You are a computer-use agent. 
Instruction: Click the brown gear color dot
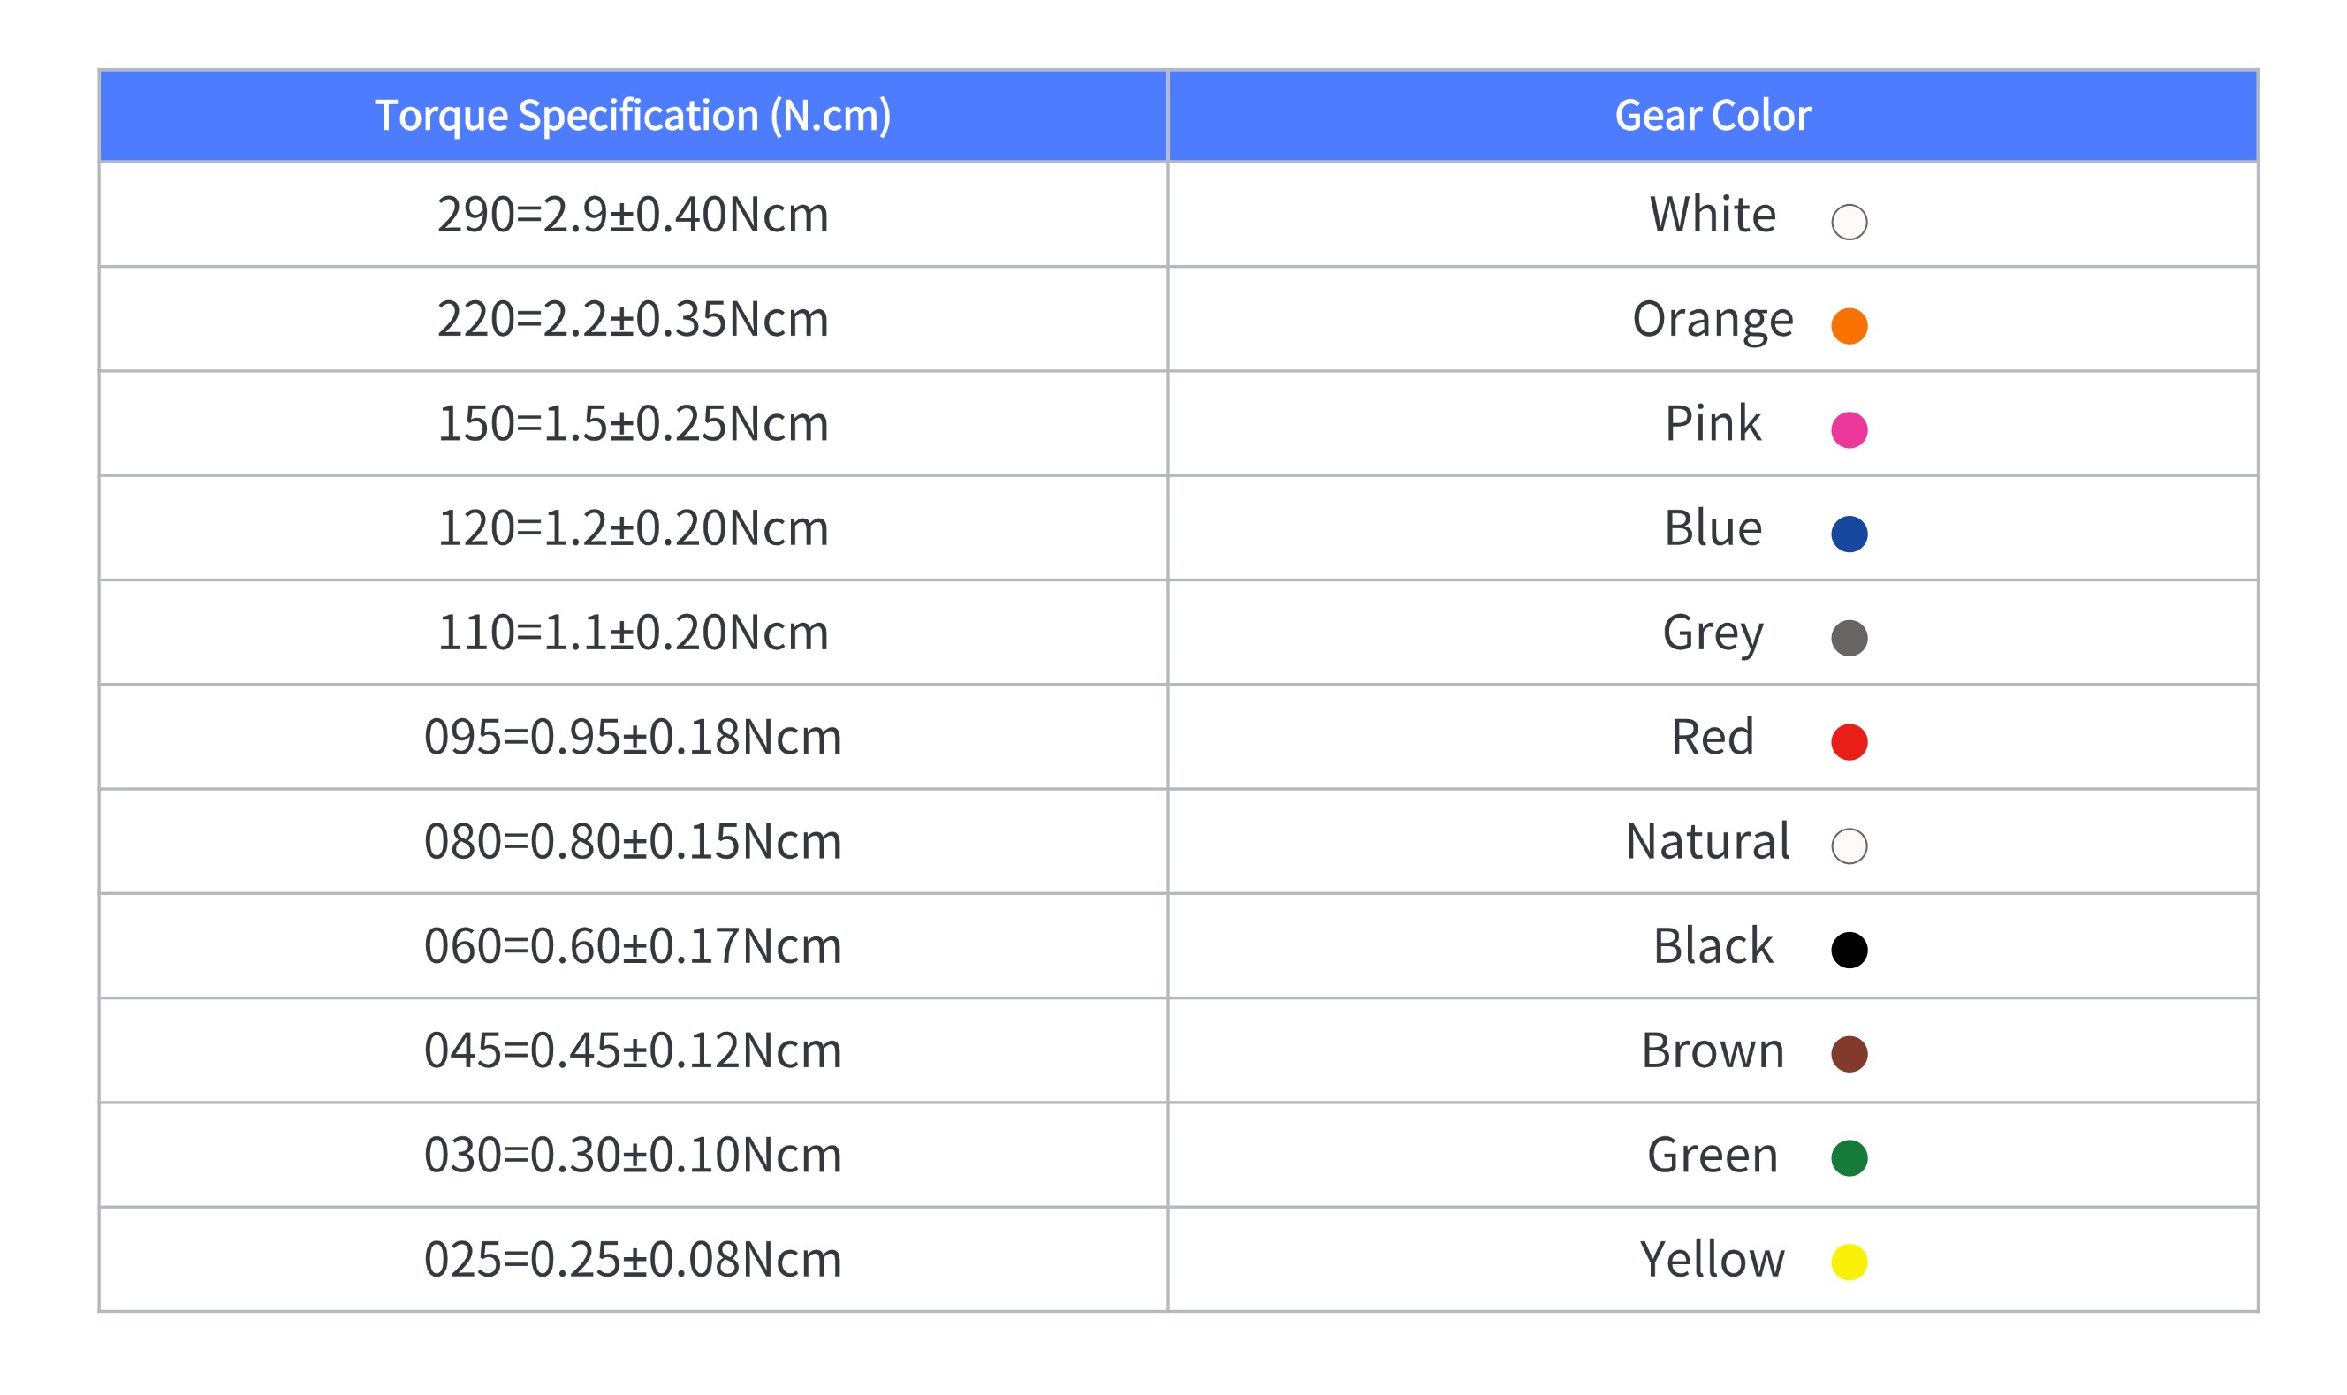[x=1848, y=1054]
